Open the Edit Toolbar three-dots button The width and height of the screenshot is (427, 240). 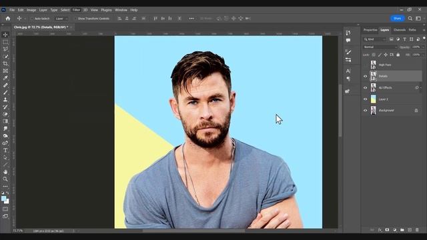click(x=5, y=187)
